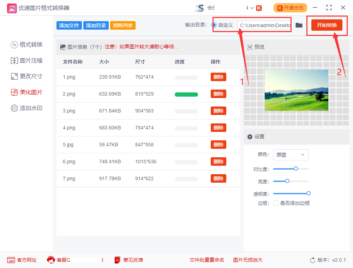Click the 预览 panel icon
This screenshot has width=353, height=268.
(251, 47)
